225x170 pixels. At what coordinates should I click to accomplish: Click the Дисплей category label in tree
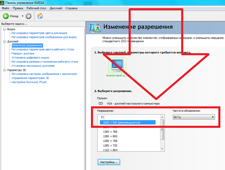pyautogui.click(x=13, y=41)
